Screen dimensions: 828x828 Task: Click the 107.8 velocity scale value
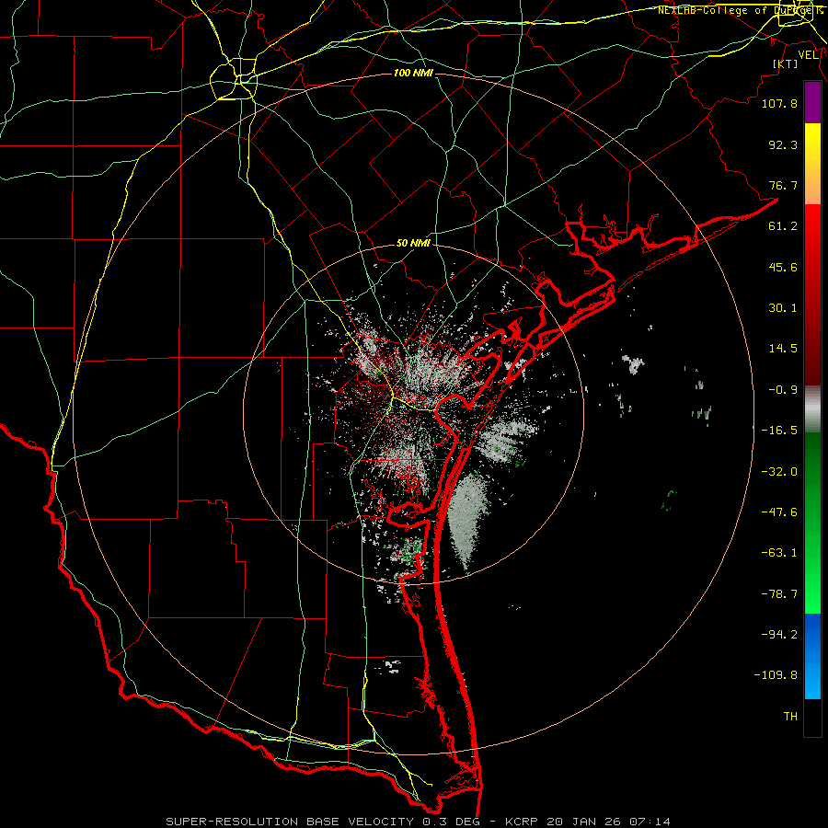tap(779, 103)
